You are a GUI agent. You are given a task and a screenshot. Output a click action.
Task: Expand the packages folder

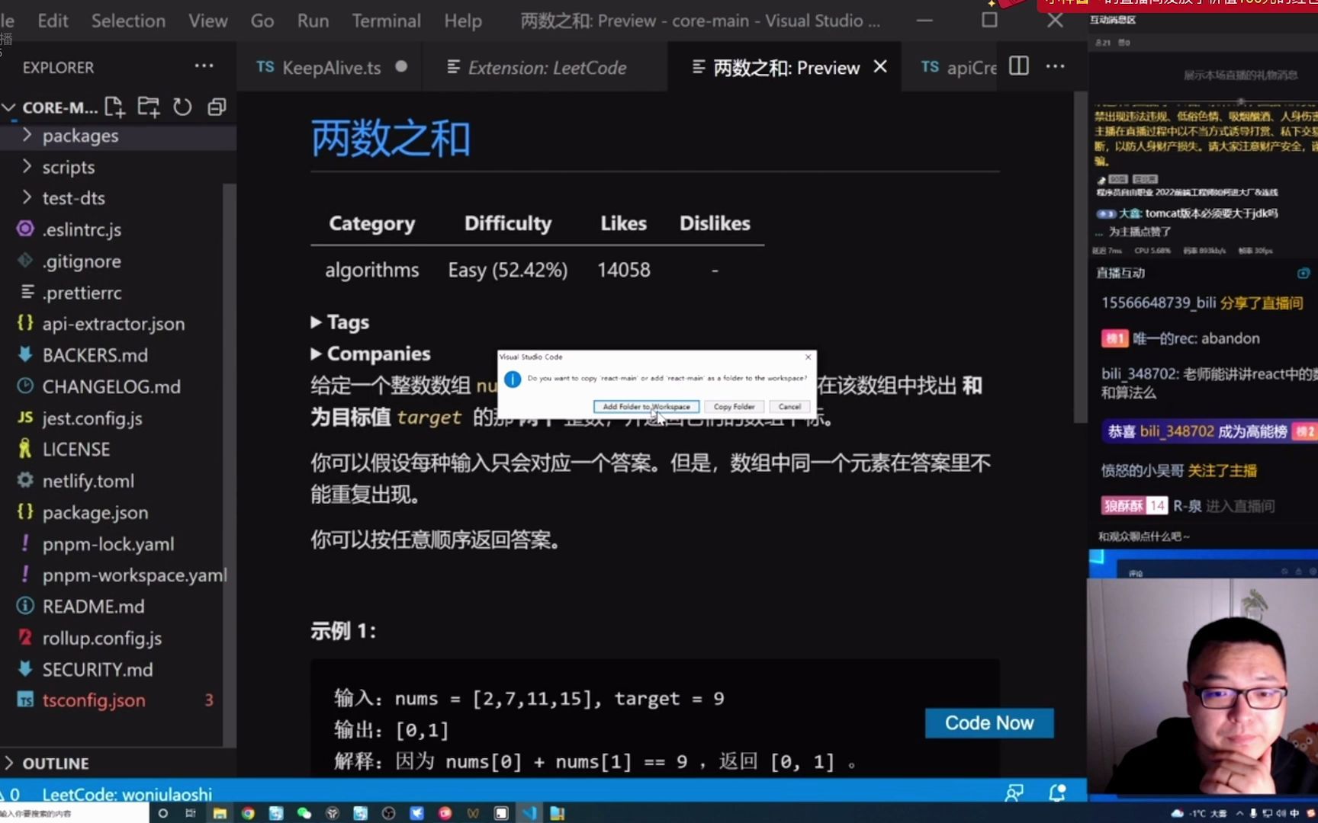point(118,136)
